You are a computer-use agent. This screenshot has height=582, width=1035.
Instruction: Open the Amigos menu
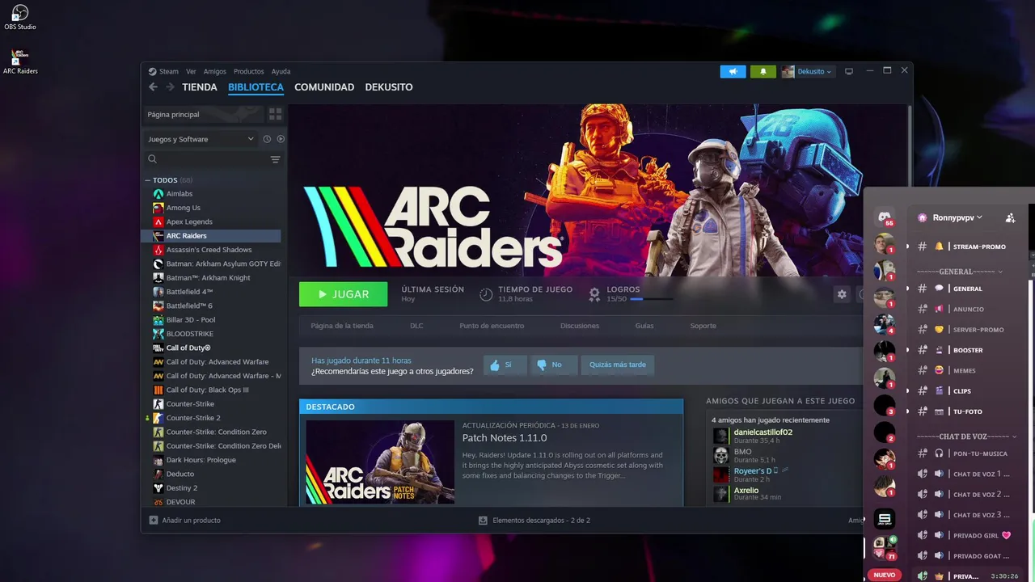215,71
